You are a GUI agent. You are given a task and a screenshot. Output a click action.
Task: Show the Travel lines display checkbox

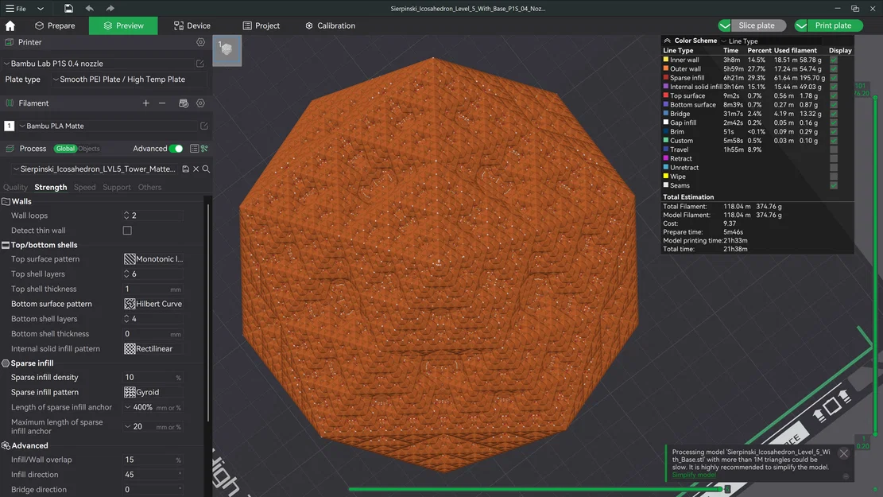point(835,149)
